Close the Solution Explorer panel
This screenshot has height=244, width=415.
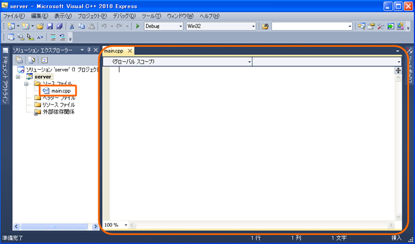coord(96,50)
